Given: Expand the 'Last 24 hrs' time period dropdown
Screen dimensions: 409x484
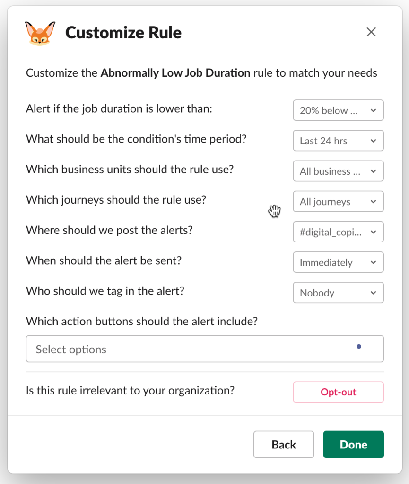Looking at the screenshot, I should (338, 141).
